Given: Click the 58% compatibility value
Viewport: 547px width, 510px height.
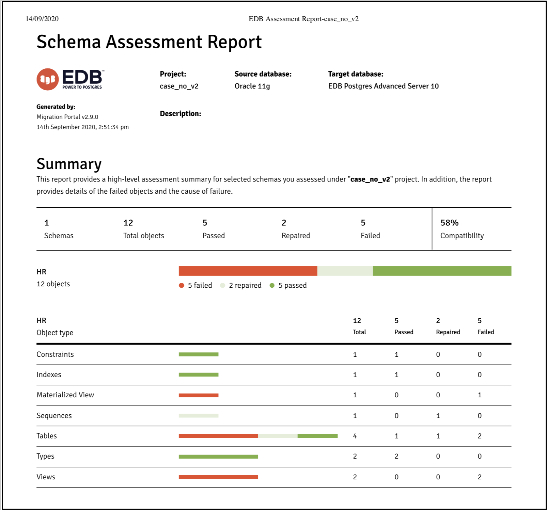Looking at the screenshot, I should 449,223.
